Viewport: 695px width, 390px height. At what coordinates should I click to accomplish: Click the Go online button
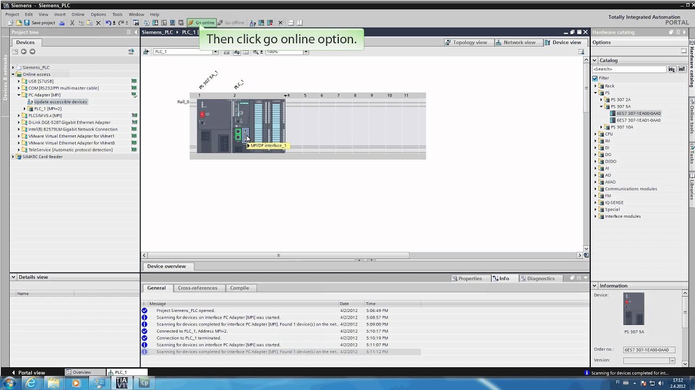201,23
